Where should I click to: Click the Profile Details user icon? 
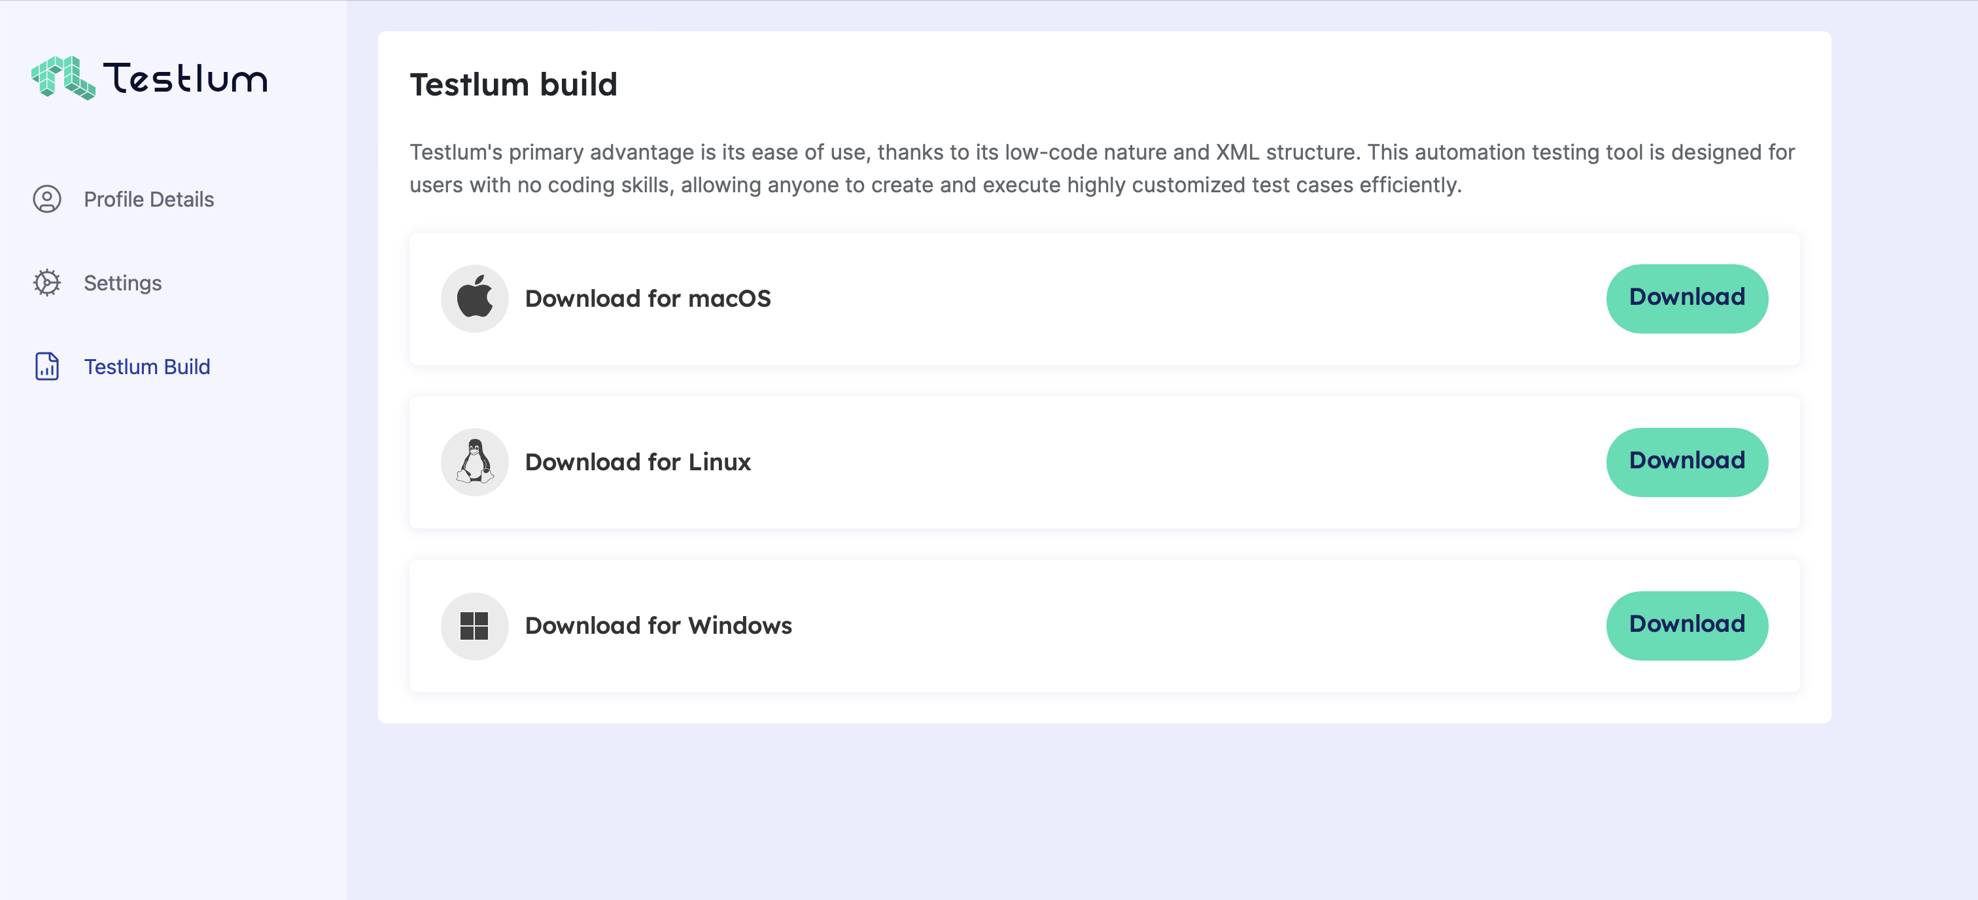[47, 199]
